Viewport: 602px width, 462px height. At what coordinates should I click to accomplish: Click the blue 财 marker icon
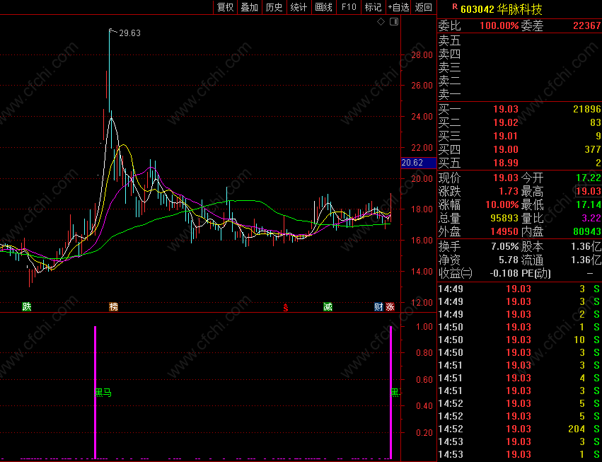tap(378, 306)
